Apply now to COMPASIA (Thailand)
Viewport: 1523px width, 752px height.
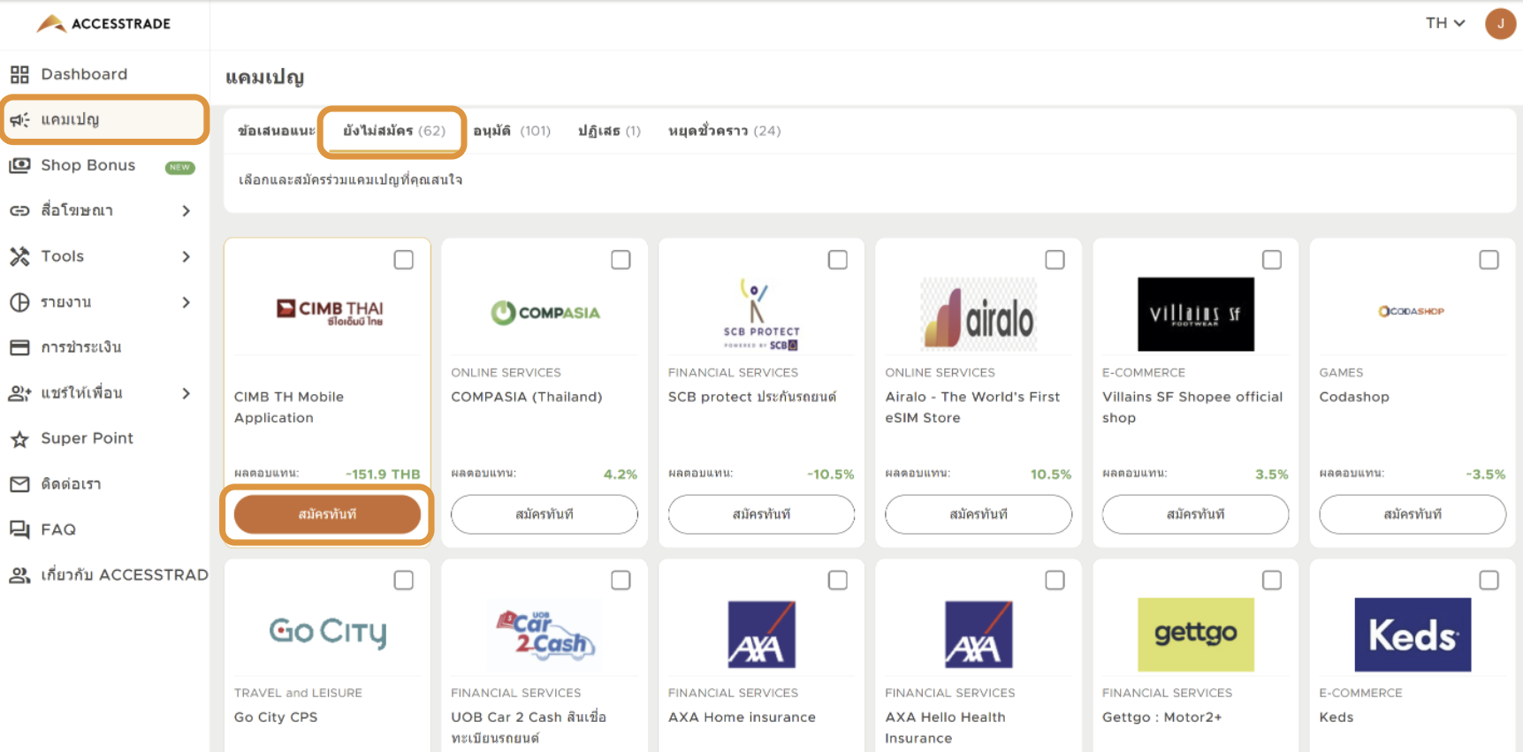[544, 514]
